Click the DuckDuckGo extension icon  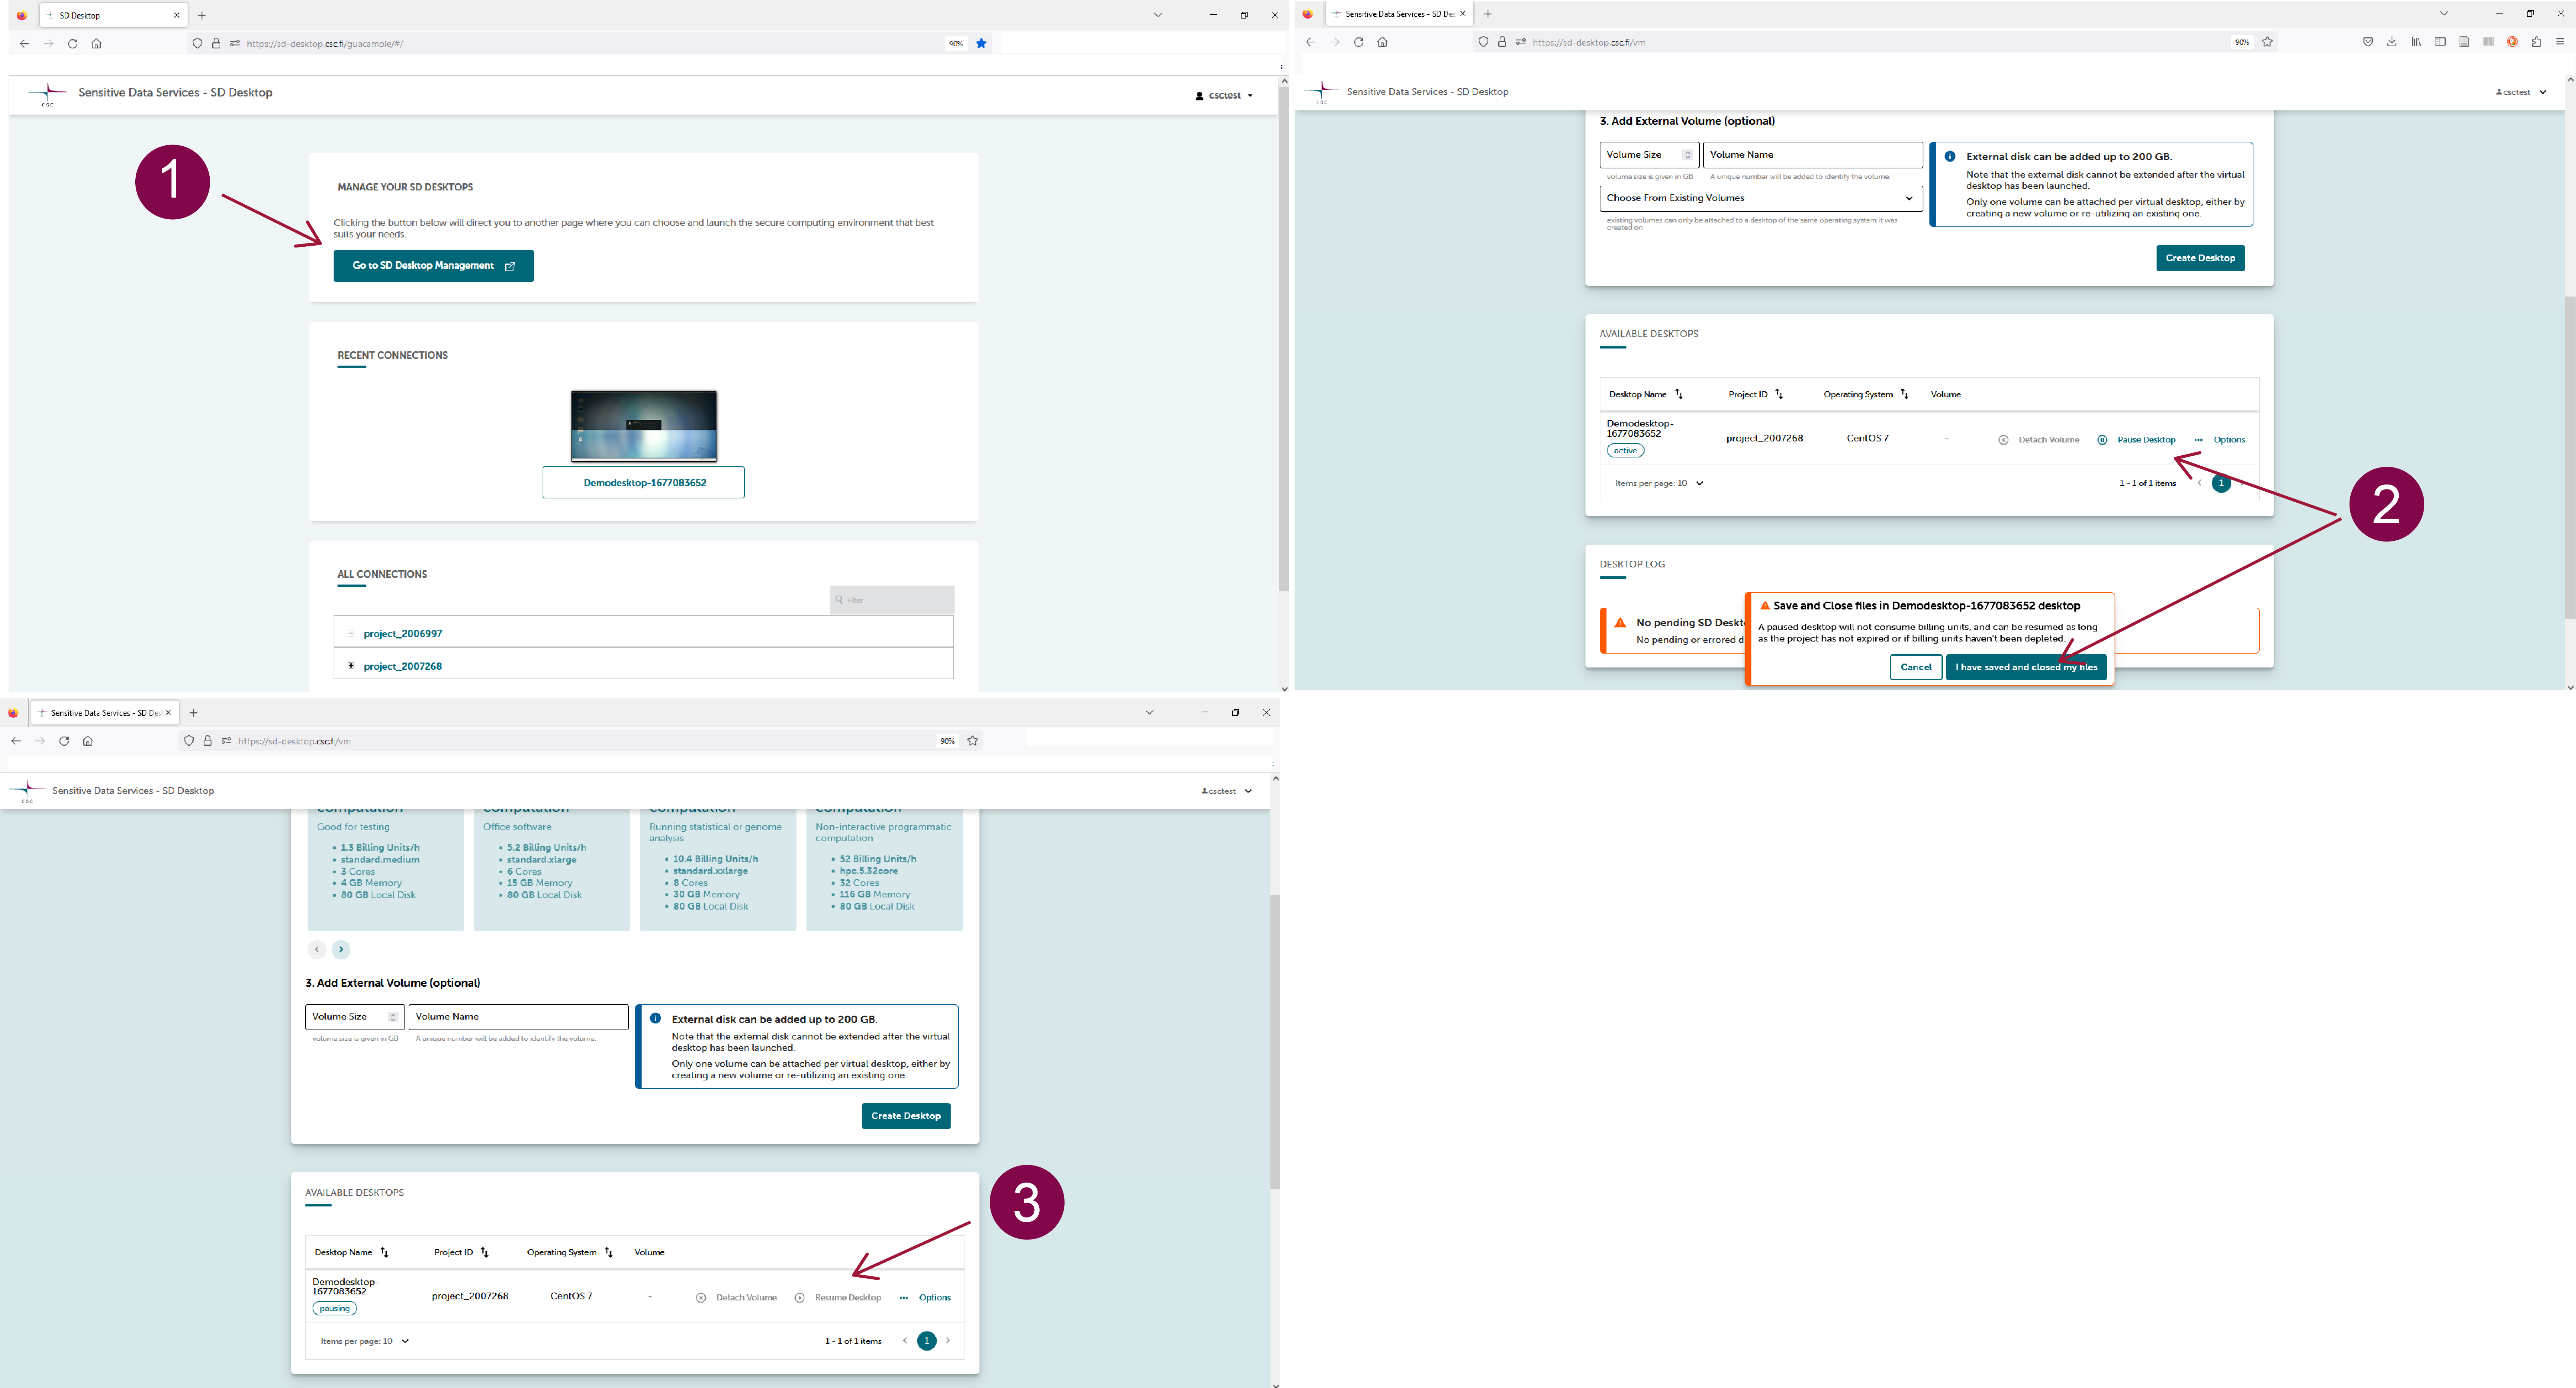2512,42
